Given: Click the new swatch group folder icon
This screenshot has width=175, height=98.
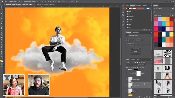Looking at the screenshot, I should 144,30.
